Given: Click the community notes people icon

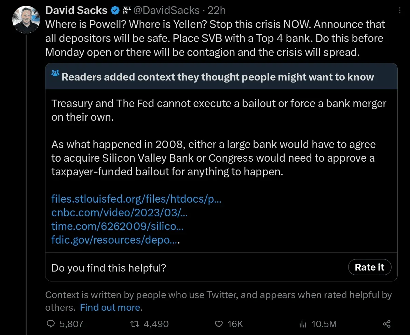Looking at the screenshot, I should click(x=55, y=73).
